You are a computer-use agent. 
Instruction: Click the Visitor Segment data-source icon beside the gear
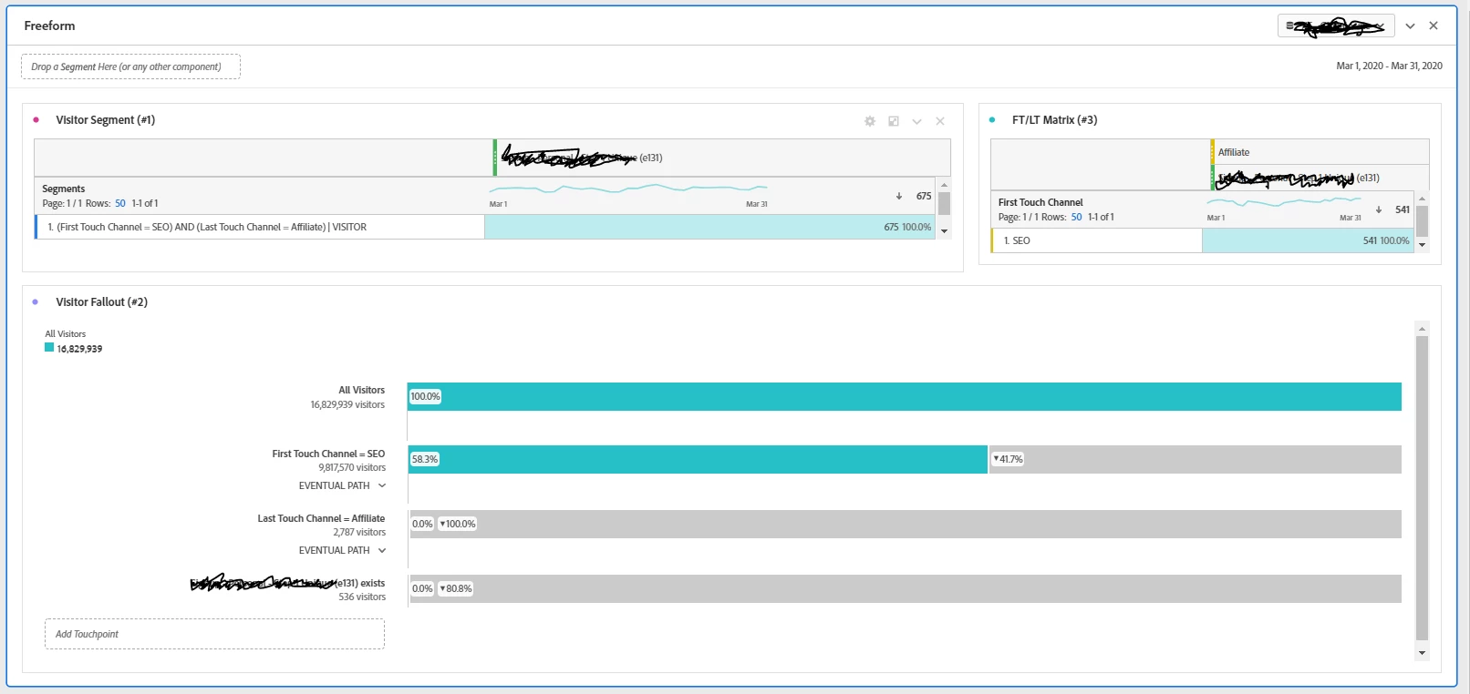894,121
